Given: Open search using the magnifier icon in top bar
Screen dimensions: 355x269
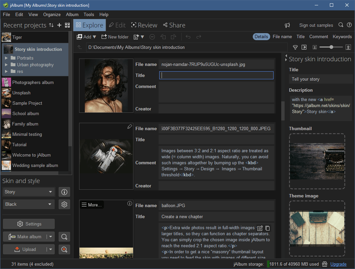Looking at the screenshot, I should (341, 25).
